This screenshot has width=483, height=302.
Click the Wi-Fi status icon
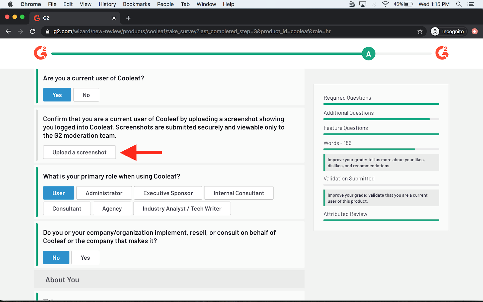coord(385,4)
